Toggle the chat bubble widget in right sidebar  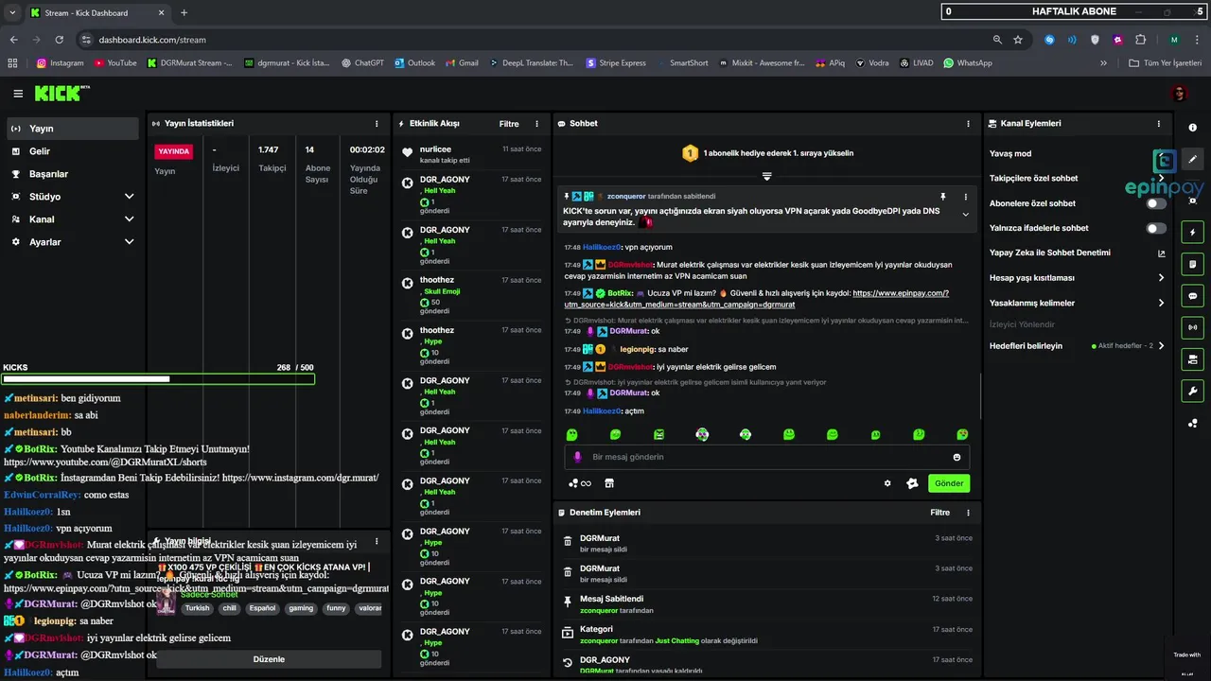(1192, 296)
